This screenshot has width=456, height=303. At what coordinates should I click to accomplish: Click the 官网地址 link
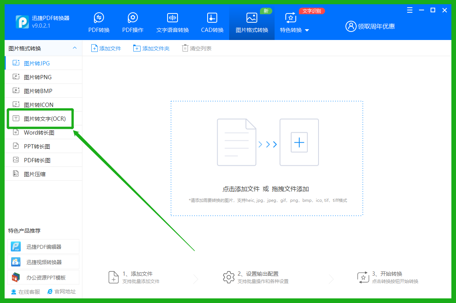click(x=62, y=292)
